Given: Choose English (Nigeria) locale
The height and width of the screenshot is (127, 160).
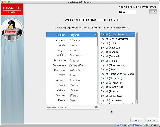Looking at the screenshot, I should click(x=118, y=69).
